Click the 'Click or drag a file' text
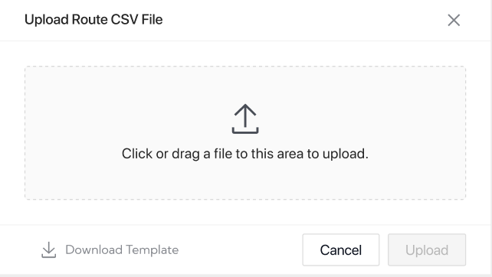492x277 pixels. point(245,154)
